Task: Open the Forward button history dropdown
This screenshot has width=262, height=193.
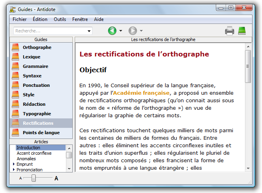Action: tap(141, 31)
